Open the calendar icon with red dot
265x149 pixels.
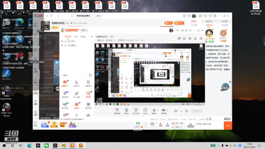[x=179, y=38]
